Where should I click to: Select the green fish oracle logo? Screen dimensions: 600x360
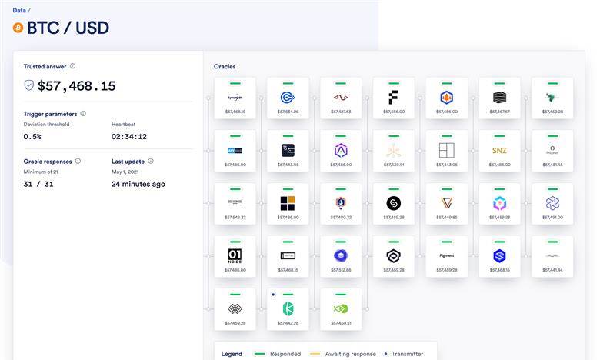click(341, 308)
